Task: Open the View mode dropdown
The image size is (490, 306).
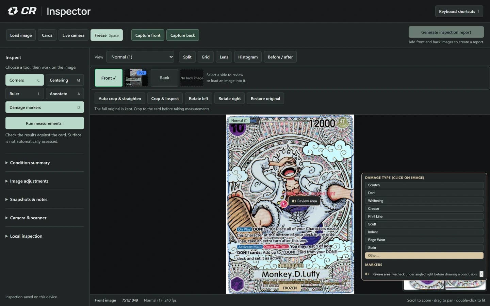Action: pos(140,57)
